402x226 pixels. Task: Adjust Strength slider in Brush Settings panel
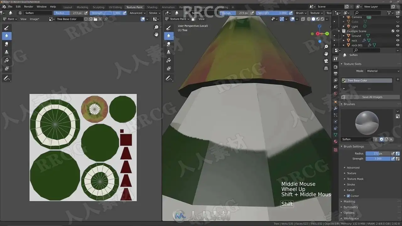(x=378, y=159)
